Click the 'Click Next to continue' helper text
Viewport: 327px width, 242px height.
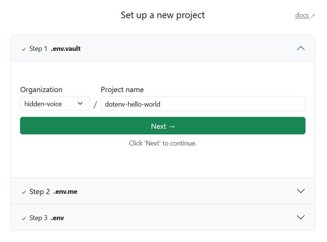(163, 143)
